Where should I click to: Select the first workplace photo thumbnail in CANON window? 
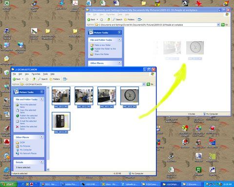[61, 96]
